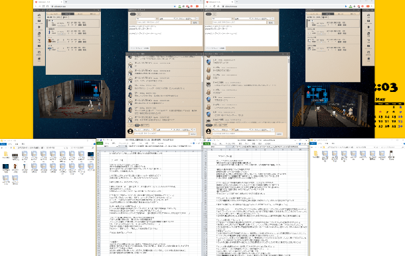Open the chat icon in right window's sidebar
405x256 pixels.
coord(368,21)
